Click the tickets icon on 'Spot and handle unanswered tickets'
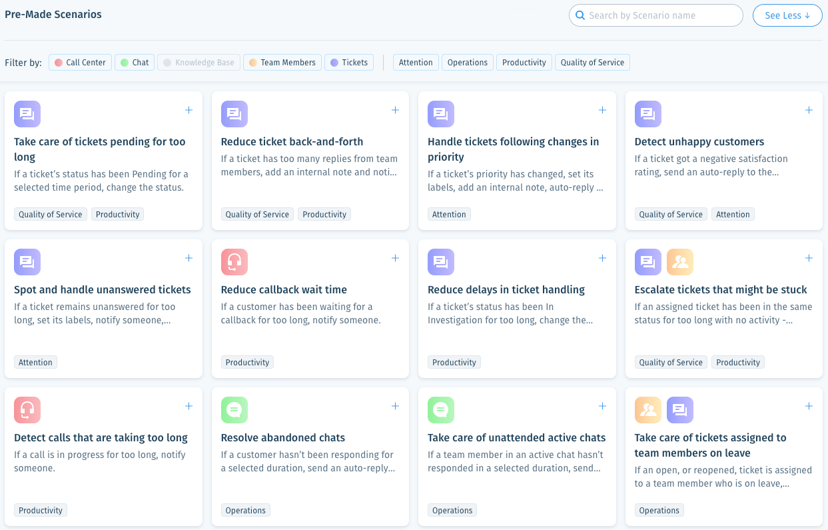Screen dimensions: 828x530 click(27, 262)
